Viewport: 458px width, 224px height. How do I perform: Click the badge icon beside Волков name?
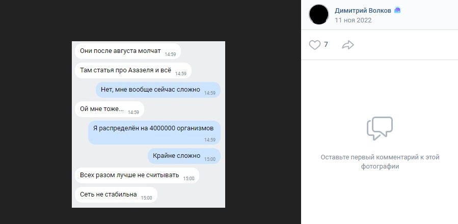click(x=397, y=11)
